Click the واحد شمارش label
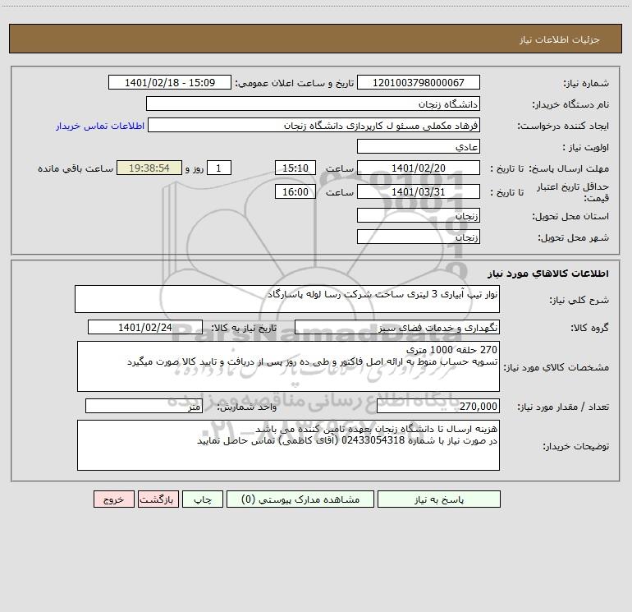This screenshot has height=612, width=632. [x=247, y=407]
